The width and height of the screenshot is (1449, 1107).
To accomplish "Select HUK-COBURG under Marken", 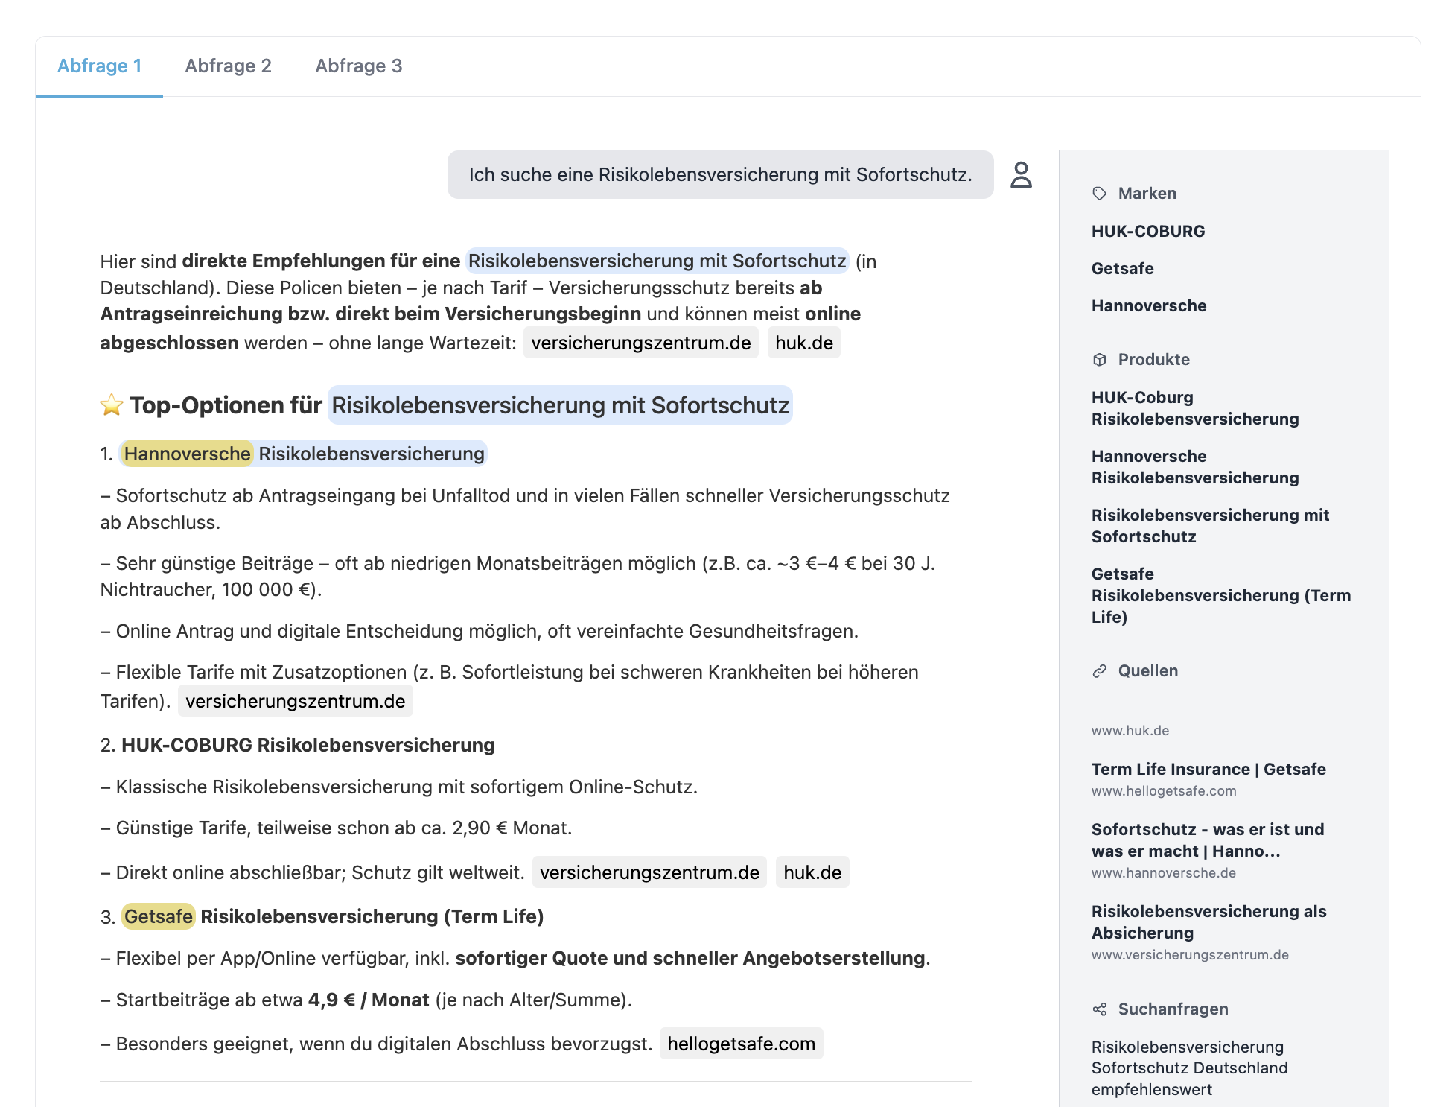I will pos(1147,231).
